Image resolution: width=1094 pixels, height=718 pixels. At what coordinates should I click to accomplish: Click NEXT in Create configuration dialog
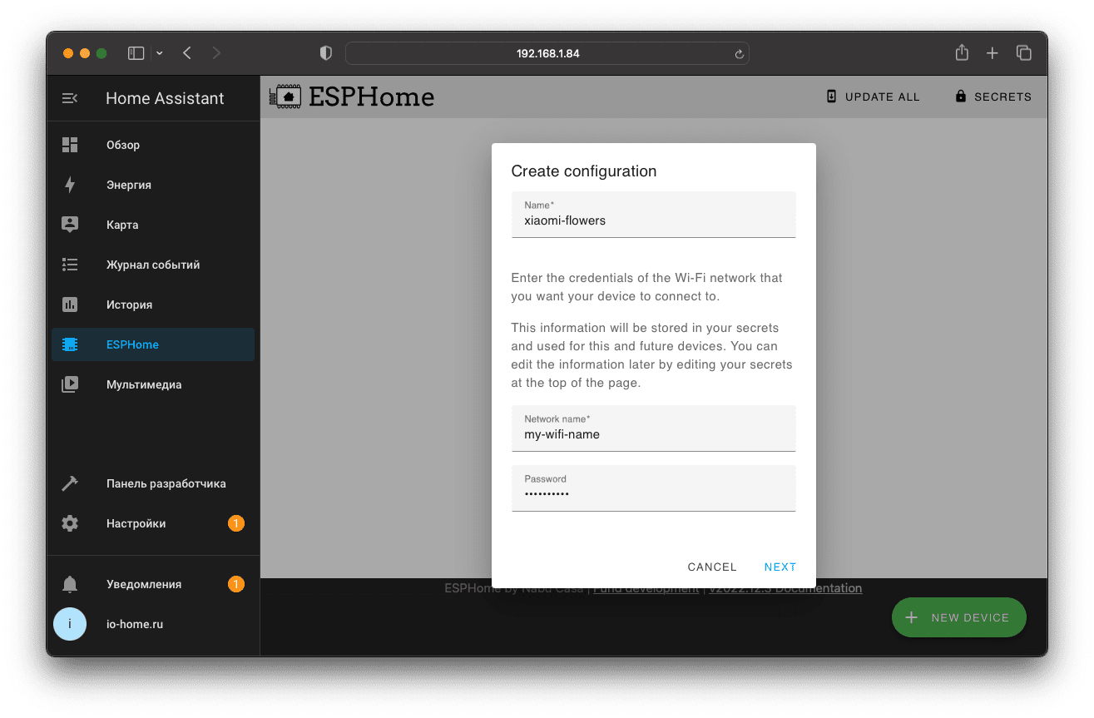tap(780, 567)
